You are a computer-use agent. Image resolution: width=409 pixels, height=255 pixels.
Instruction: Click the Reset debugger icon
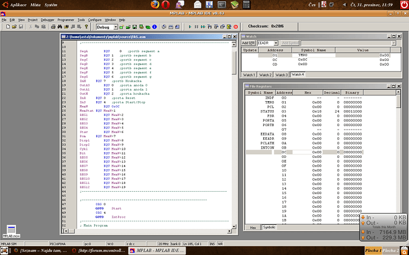229,27
